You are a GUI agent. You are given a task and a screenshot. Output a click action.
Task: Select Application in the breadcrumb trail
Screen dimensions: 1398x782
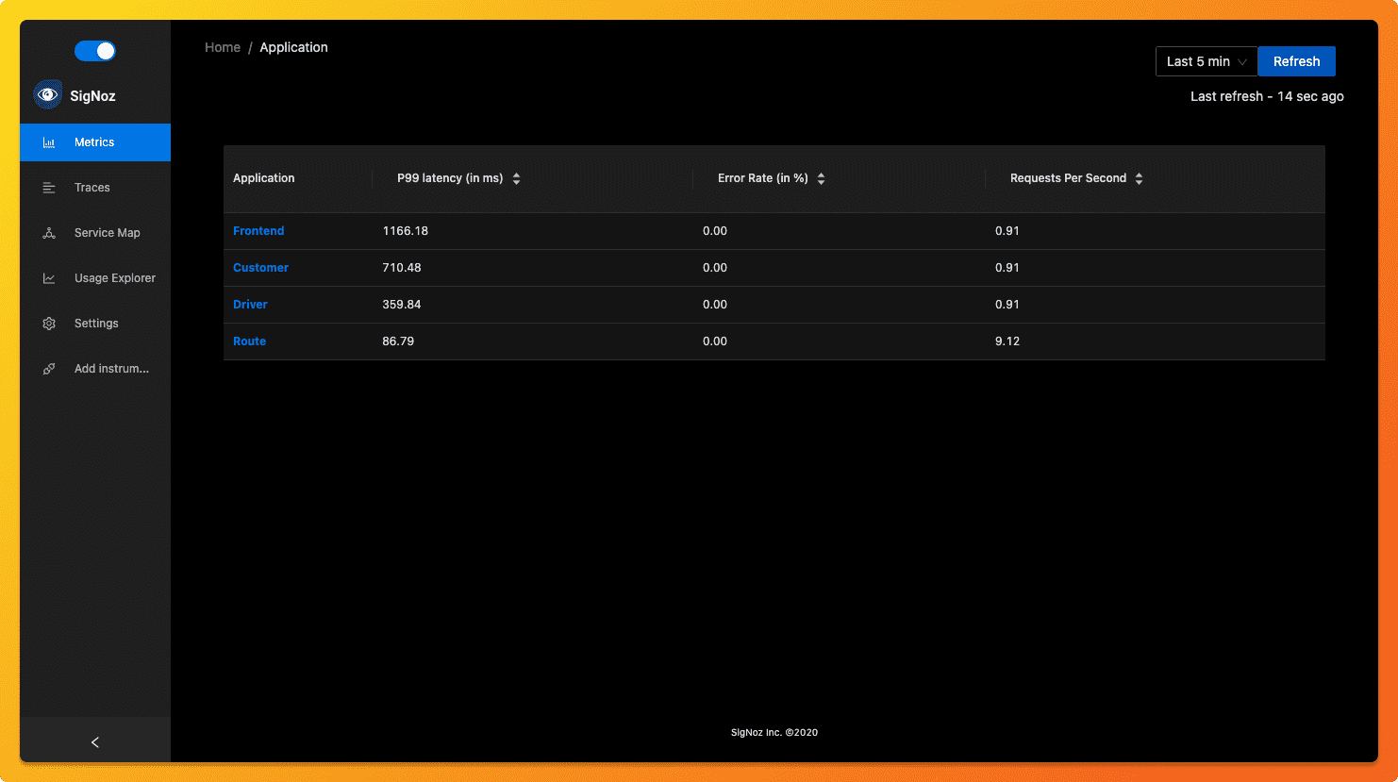point(293,47)
